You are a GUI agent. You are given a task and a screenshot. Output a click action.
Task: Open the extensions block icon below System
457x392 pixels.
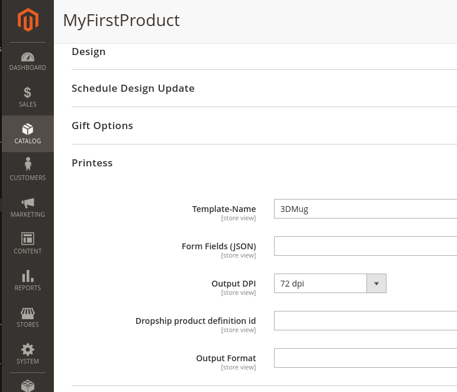[x=28, y=385]
